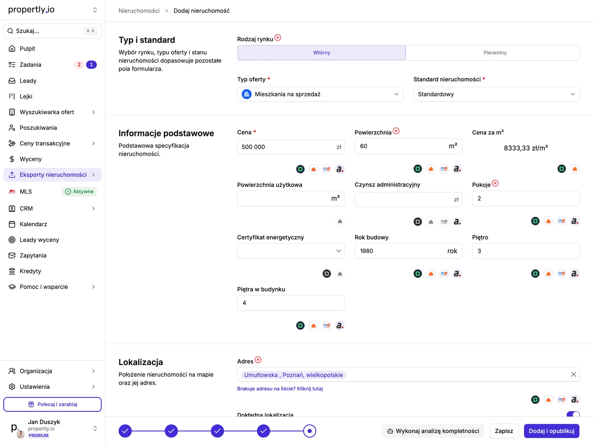The image size is (593, 445).
Task: Click Polecaj i zarabiaj button
Action: pyautogui.click(x=52, y=404)
